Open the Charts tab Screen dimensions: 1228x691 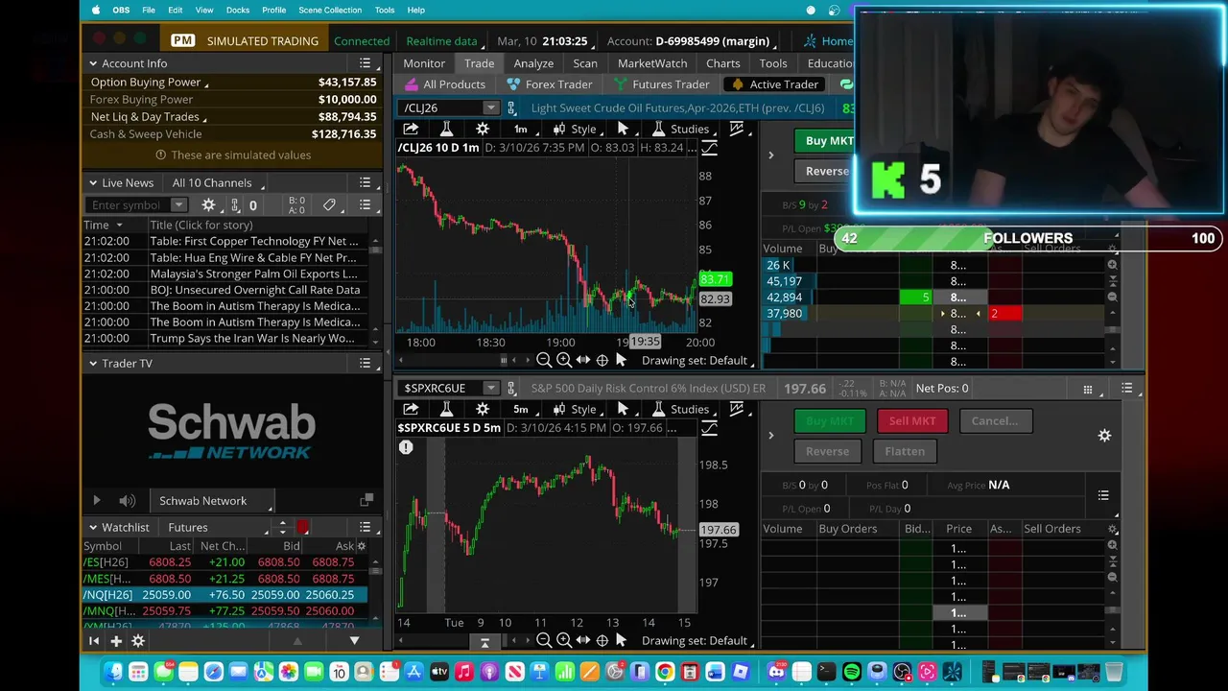pos(723,63)
